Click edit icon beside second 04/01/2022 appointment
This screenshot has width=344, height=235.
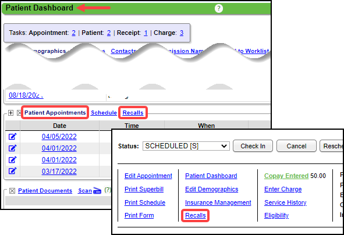pos(12,159)
